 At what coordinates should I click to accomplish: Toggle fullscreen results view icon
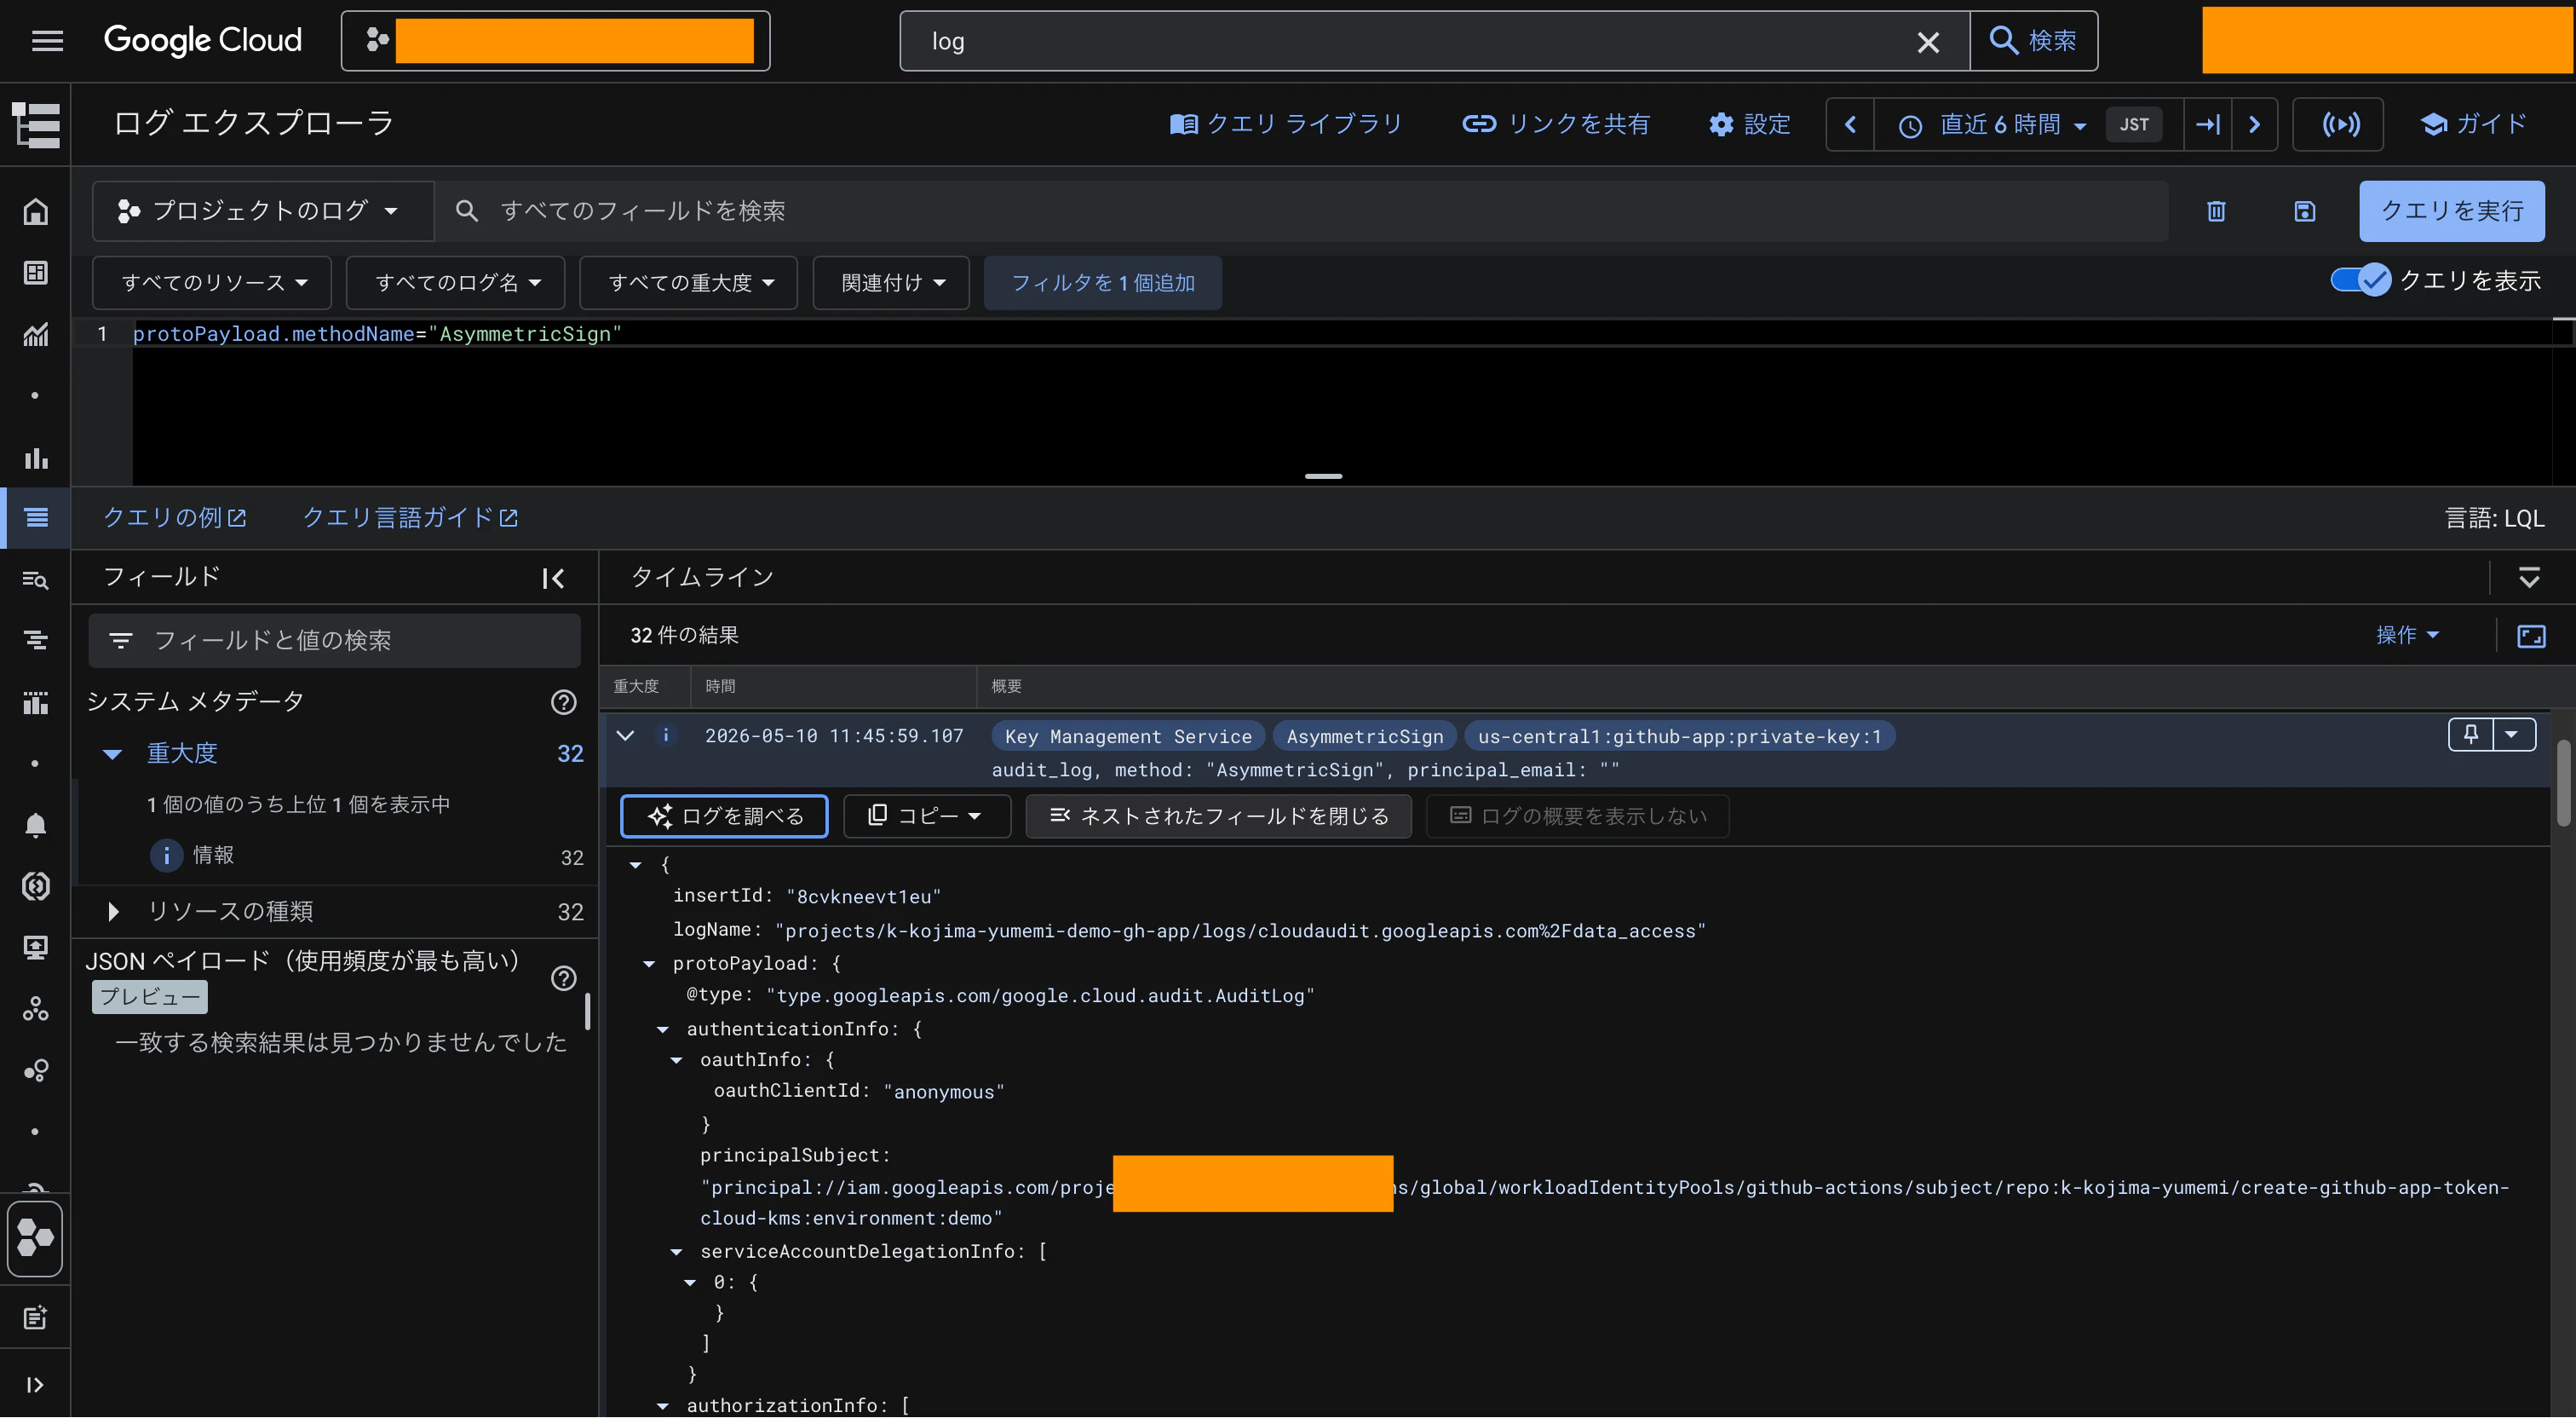coord(2531,637)
